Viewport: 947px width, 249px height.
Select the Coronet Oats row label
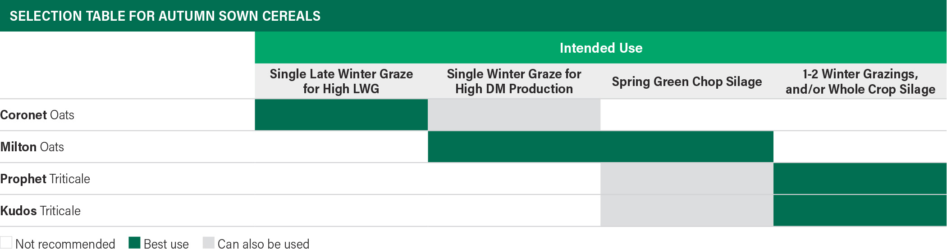point(37,115)
